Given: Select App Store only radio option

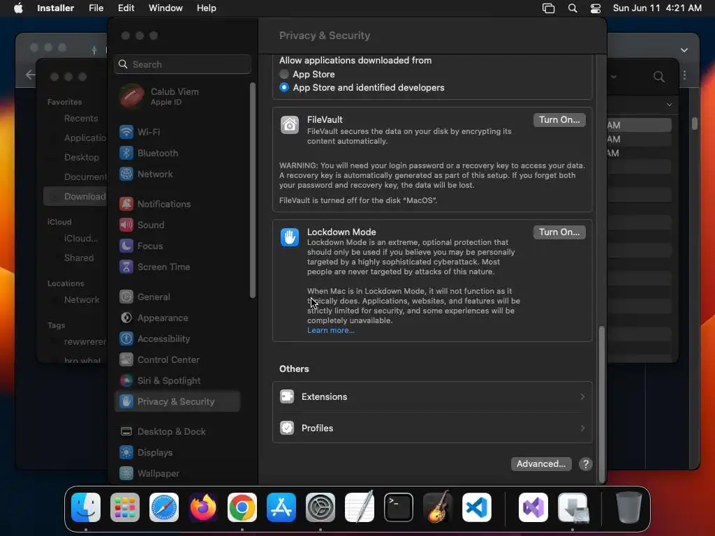Looking at the screenshot, I should pos(284,74).
